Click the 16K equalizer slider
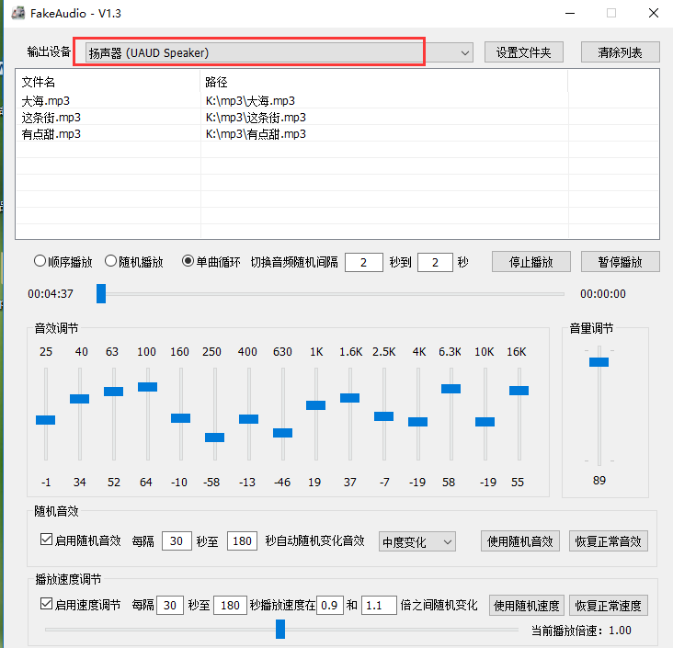Image resolution: width=673 pixels, height=648 pixels. (519, 391)
